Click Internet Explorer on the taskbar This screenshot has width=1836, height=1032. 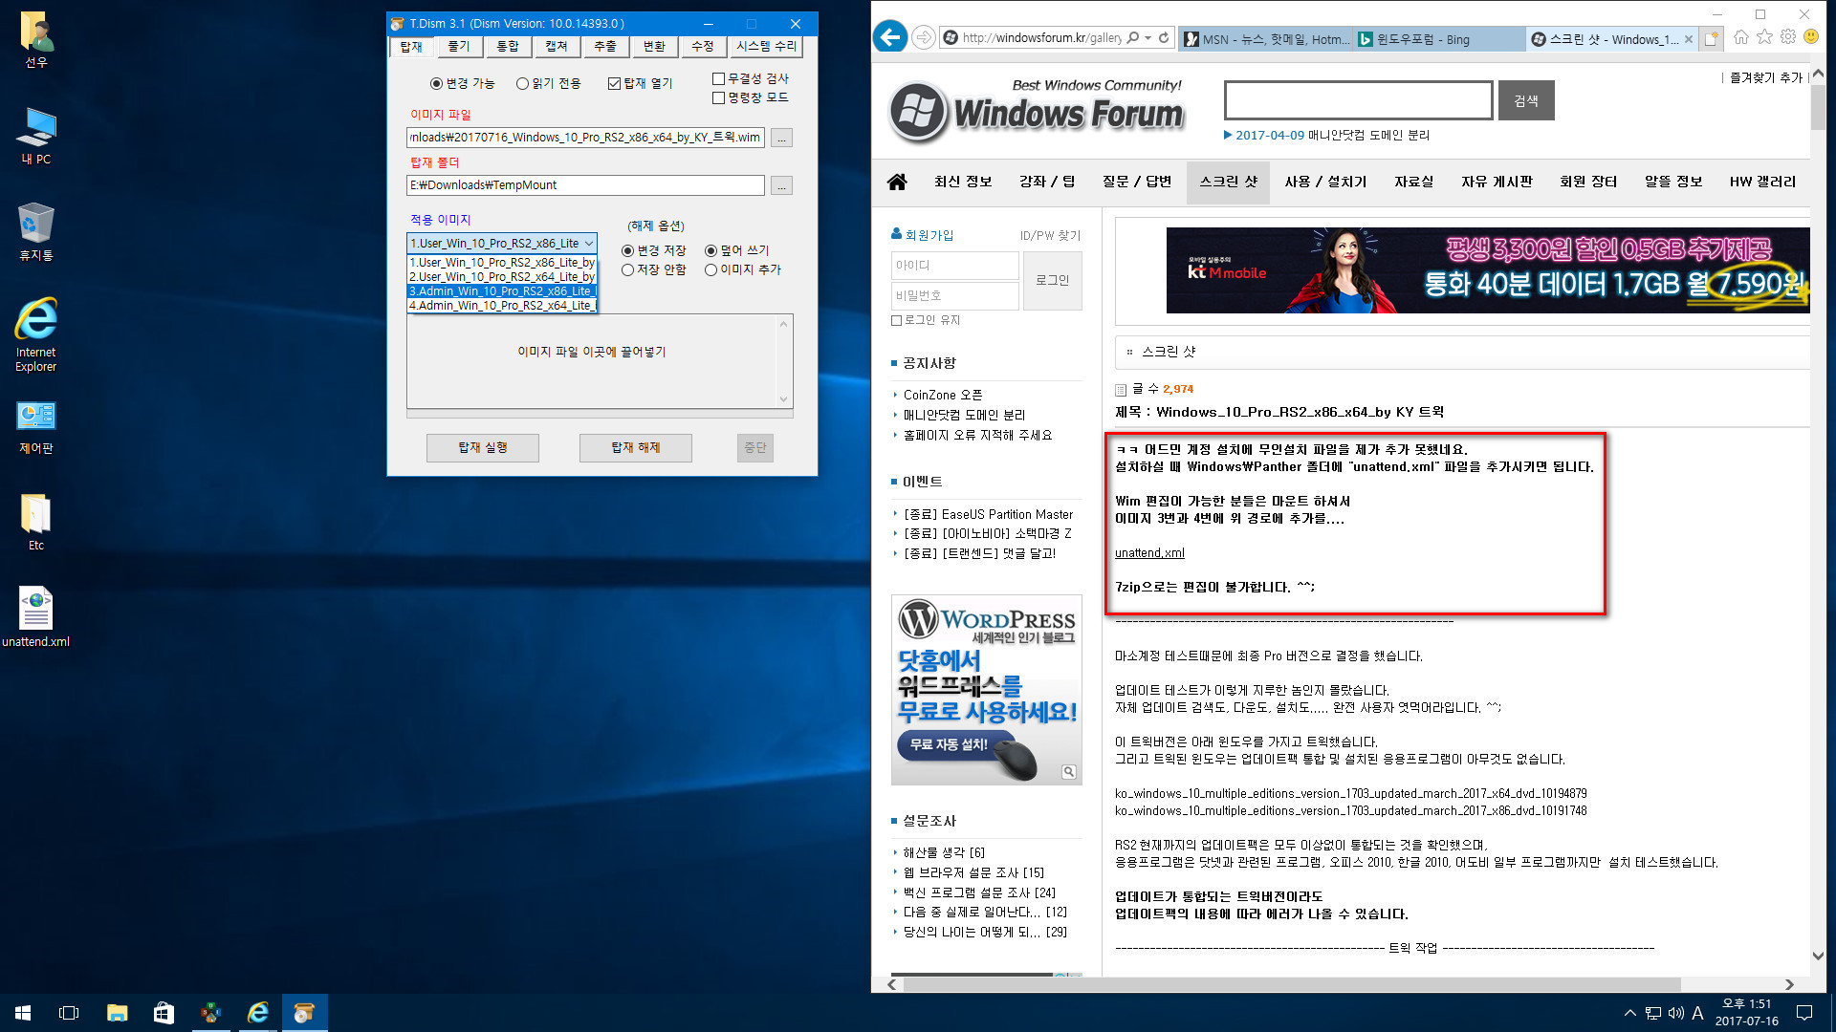pos(257,1013)
